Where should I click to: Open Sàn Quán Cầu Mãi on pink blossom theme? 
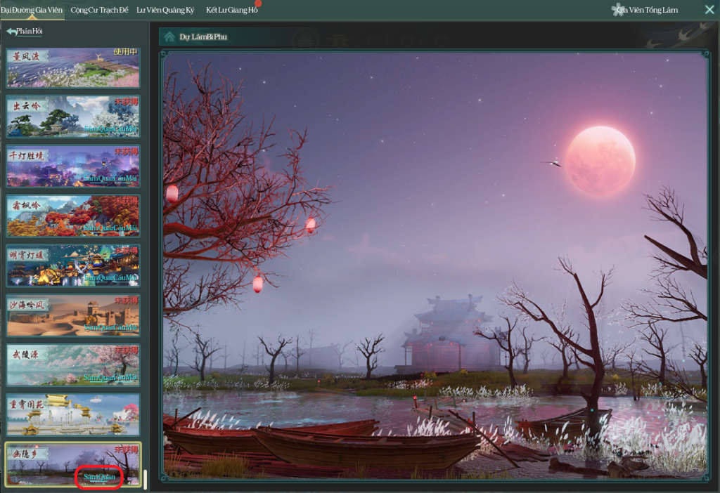tap(110, 377)
